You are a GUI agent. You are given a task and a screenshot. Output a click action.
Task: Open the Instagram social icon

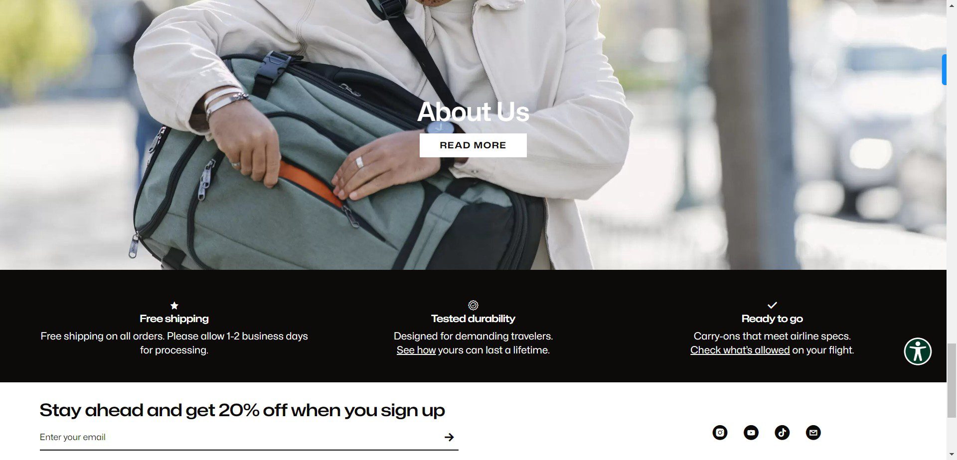(720, 433)
